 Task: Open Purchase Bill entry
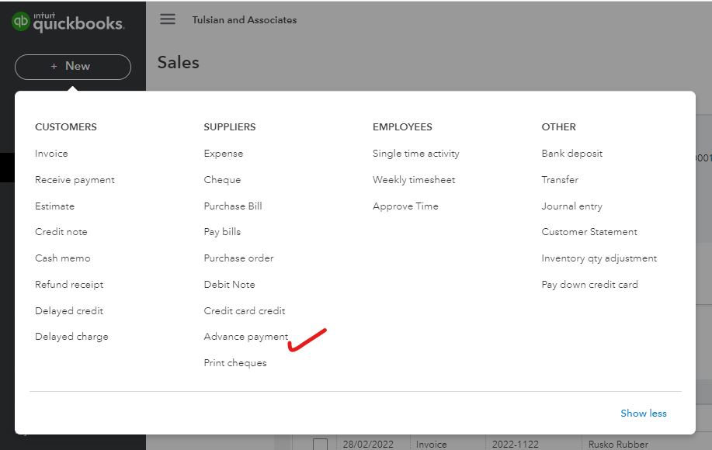coord(233,206)
